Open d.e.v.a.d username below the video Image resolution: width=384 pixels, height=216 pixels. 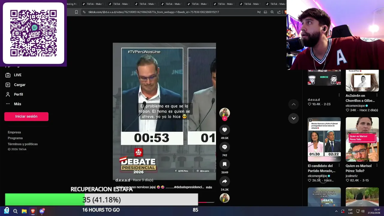123,180
